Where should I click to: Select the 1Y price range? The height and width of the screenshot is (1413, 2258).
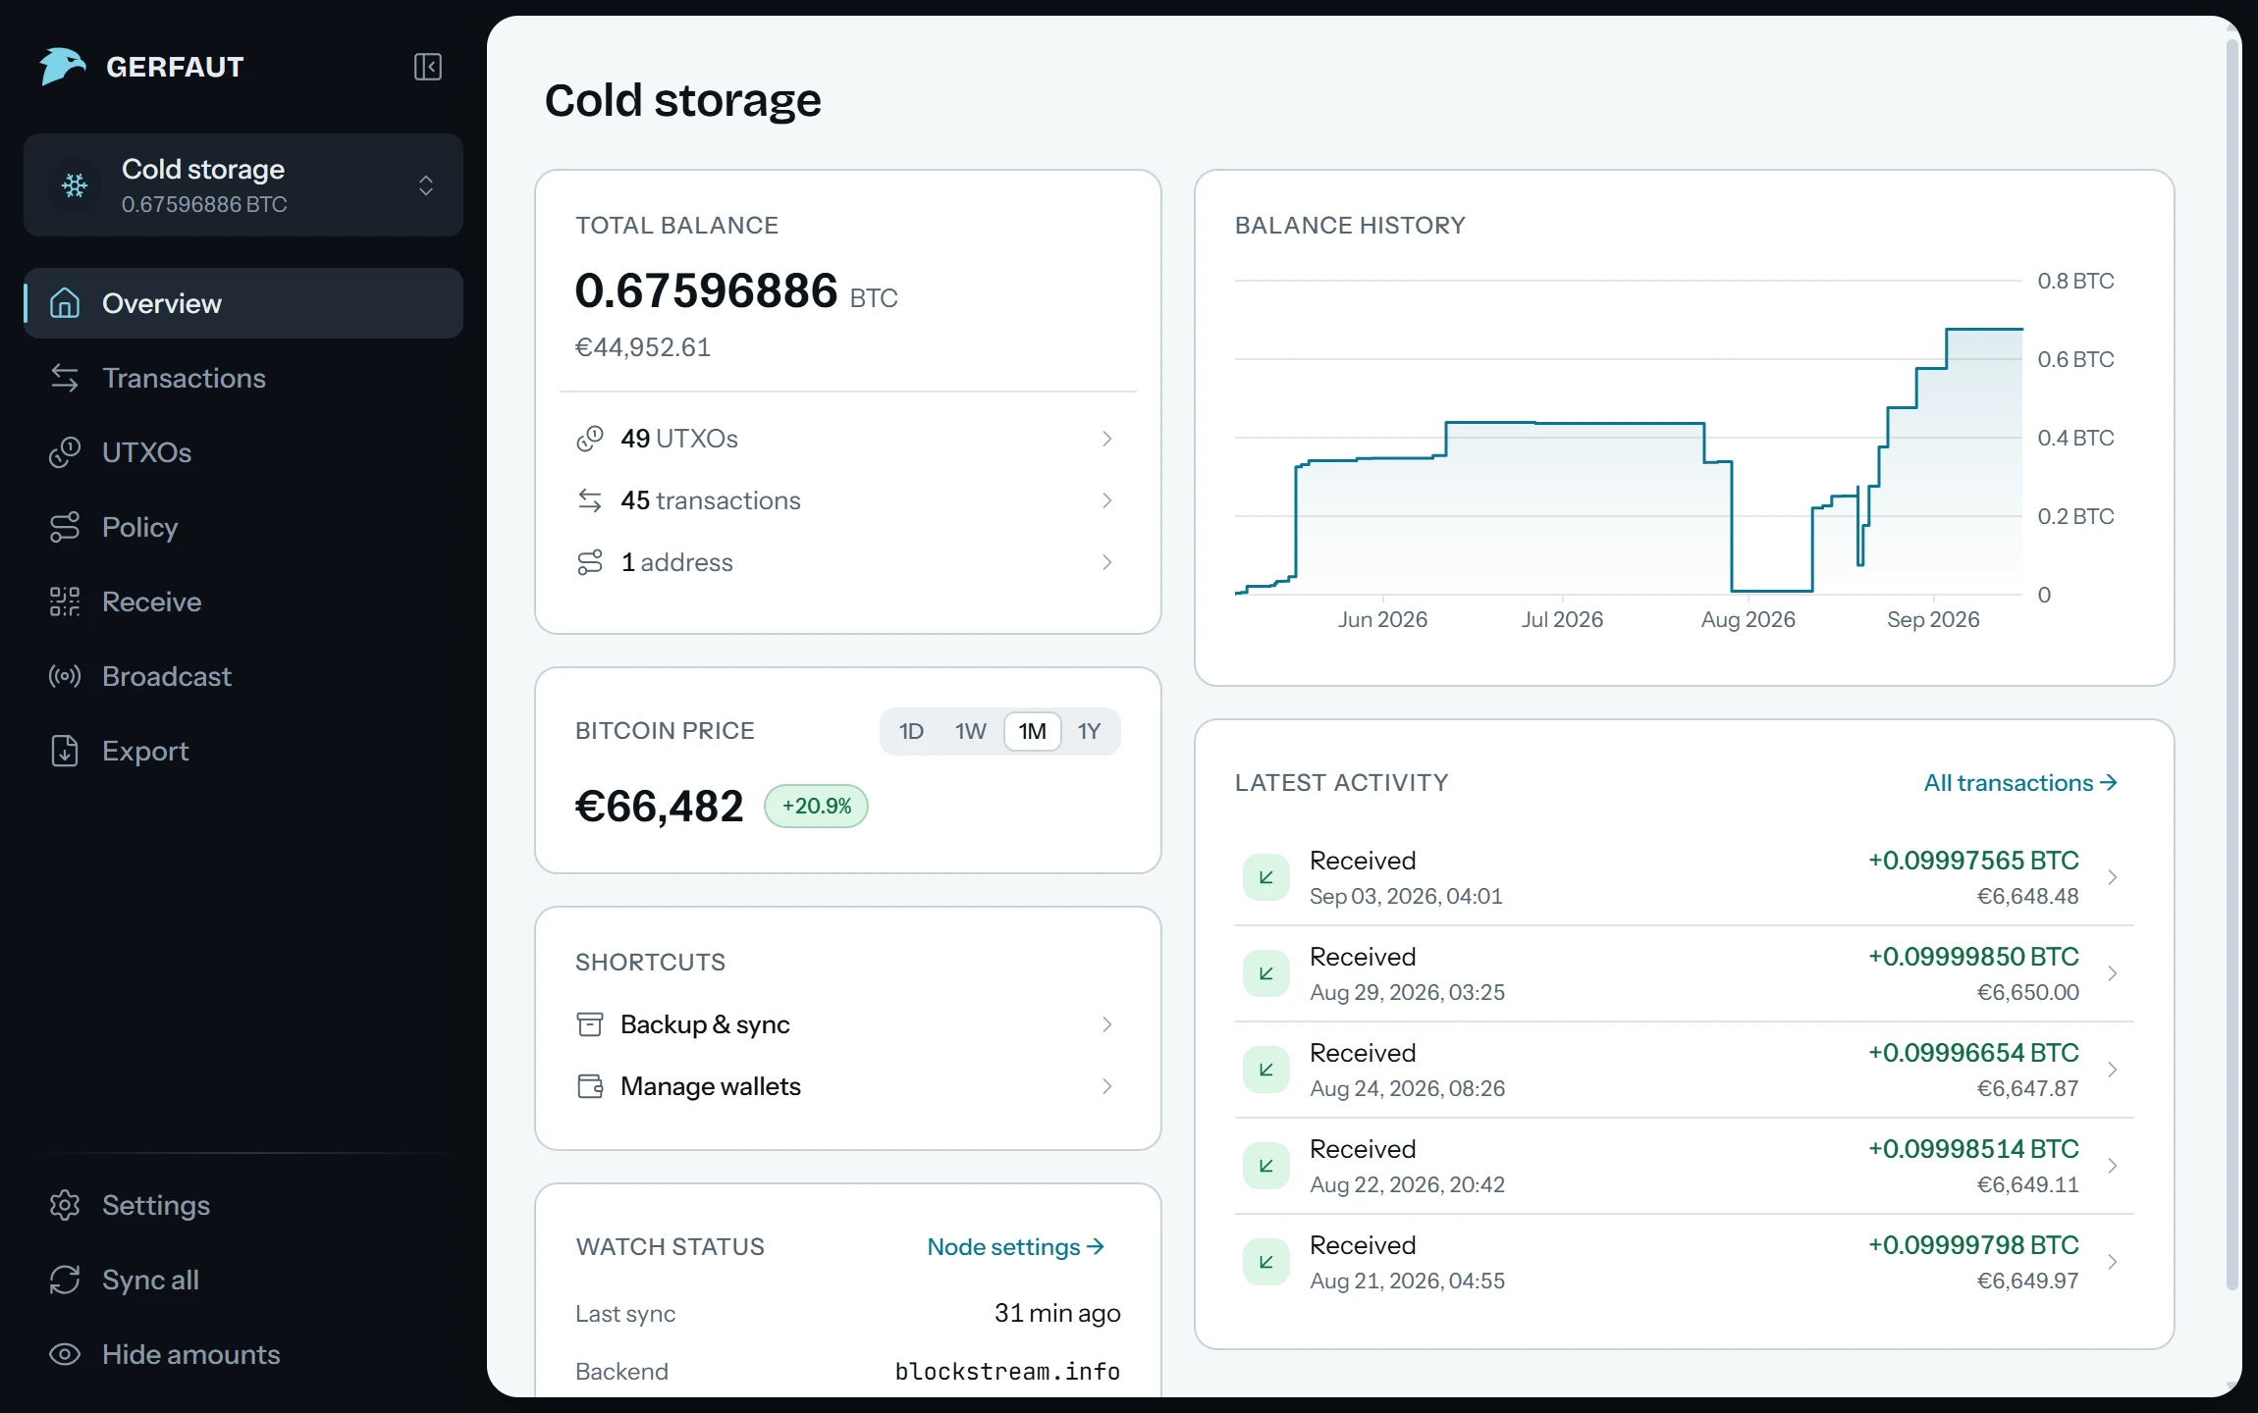1089,731
